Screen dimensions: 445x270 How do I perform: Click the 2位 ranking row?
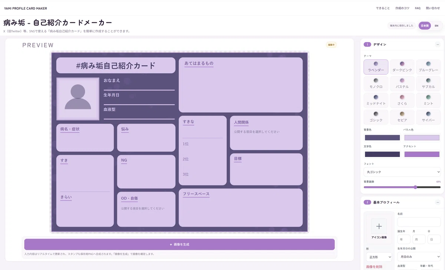[202, 159]
